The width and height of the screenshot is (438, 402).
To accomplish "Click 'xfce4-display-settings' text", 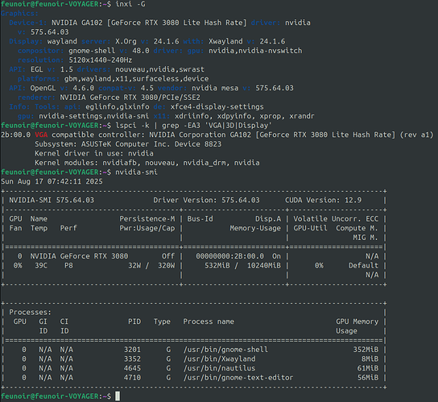I will tap(217, 107).
